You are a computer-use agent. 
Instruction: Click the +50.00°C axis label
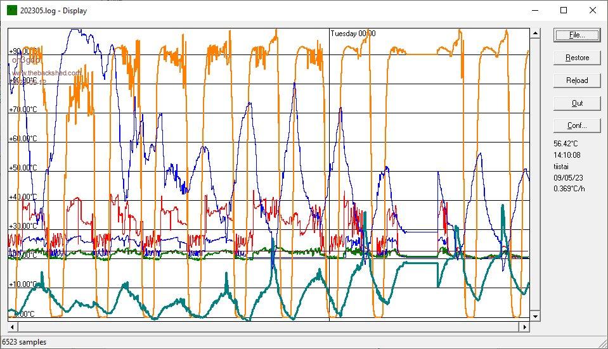pos(22,168)
